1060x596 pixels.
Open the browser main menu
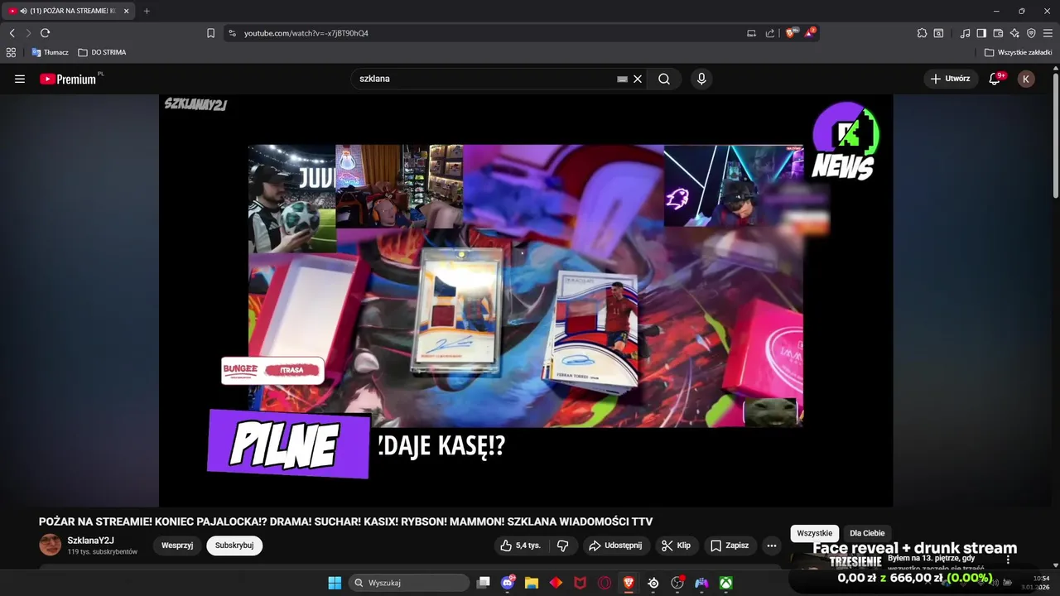coord(1048,33)
